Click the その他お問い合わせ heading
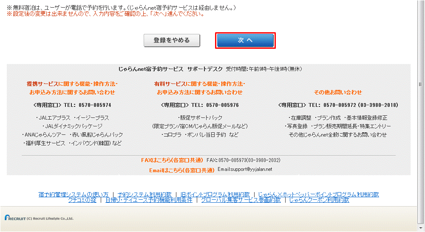The width and height of the screenshot is (425, 232). click(338, 92)
